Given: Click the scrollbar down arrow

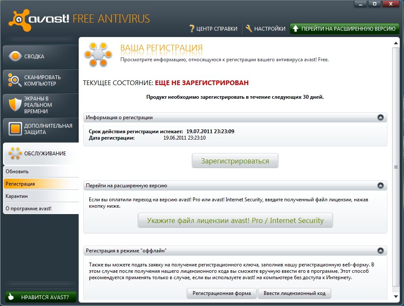Looking at the screenshot, I should (396, 297).
